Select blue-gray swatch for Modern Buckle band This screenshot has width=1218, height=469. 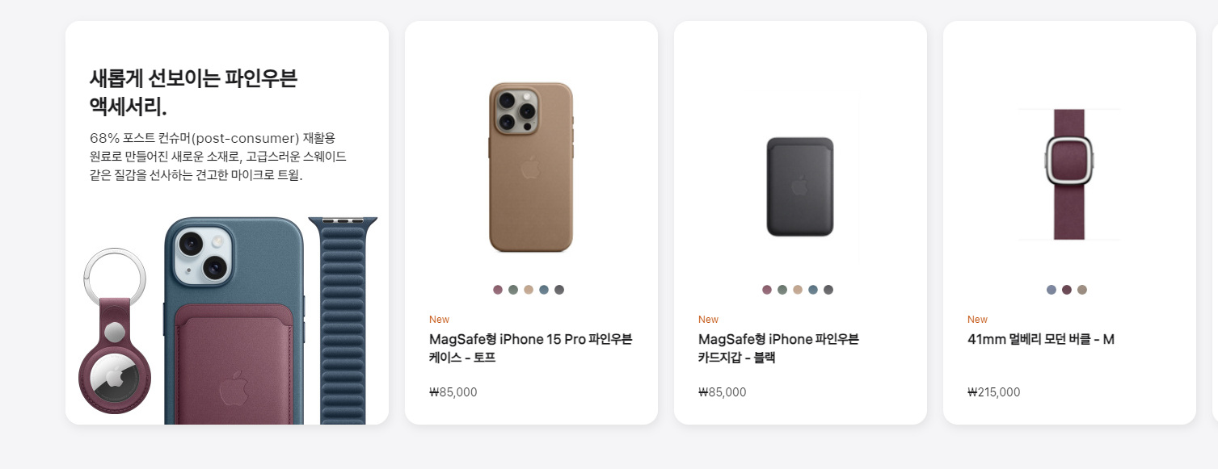coord(1052,290)
